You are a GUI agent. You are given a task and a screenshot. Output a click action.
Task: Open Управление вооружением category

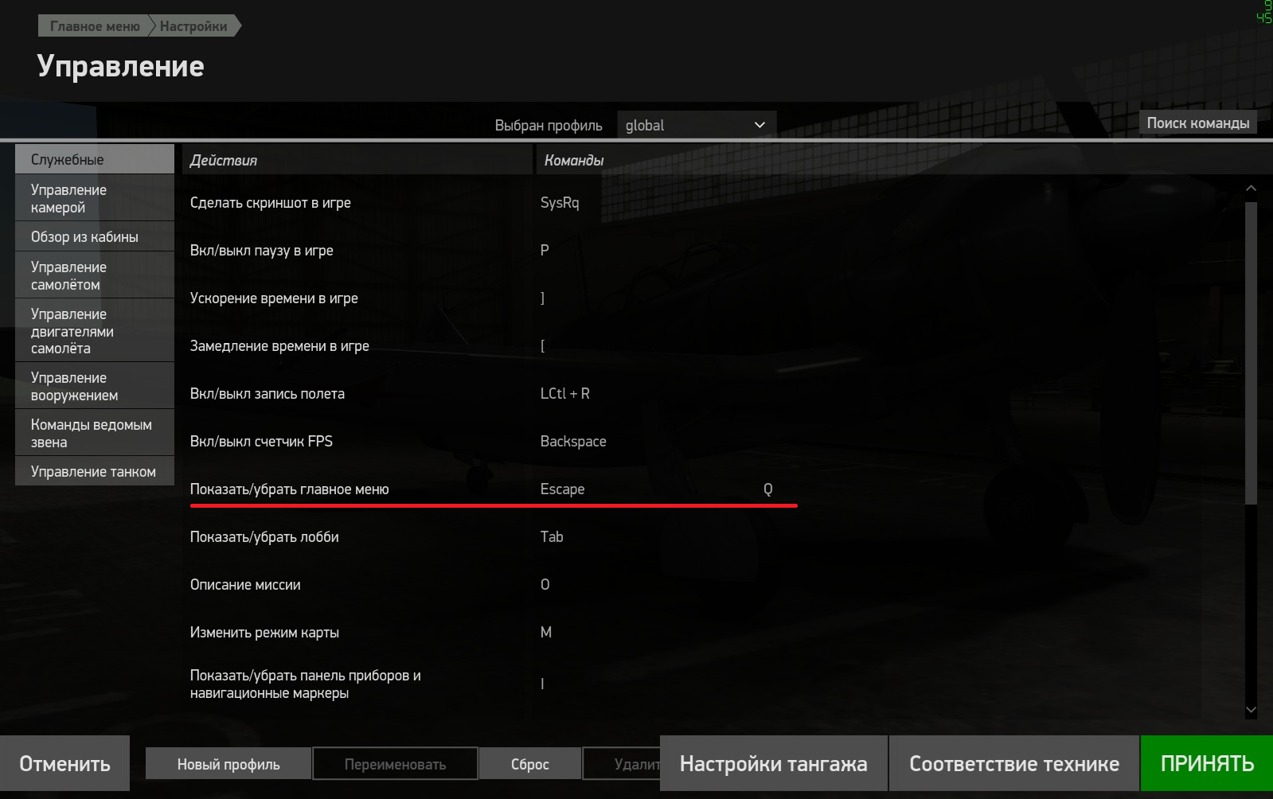tap(95, 386)
